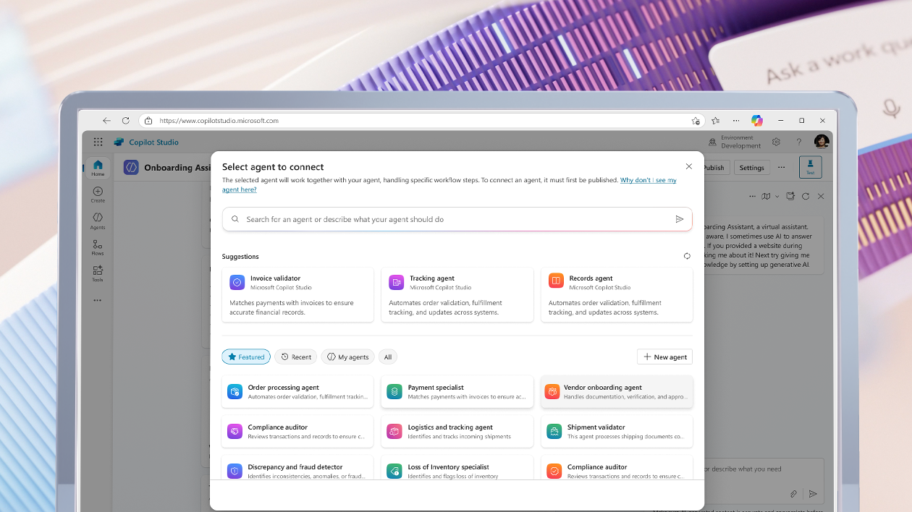Click the New agent button
912x512 pixels.
[x=664, y=357]
